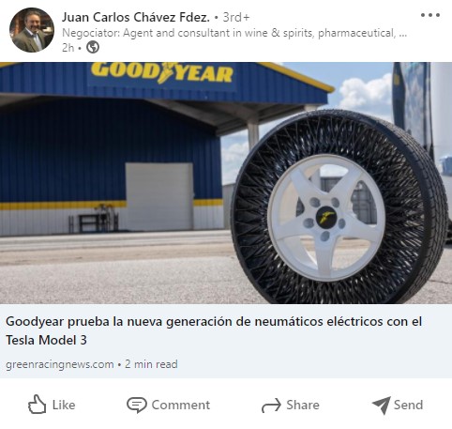The width and height of the screenshot is (452, 429).
Task: Click the Send text label
Action: tap(408, 405)
